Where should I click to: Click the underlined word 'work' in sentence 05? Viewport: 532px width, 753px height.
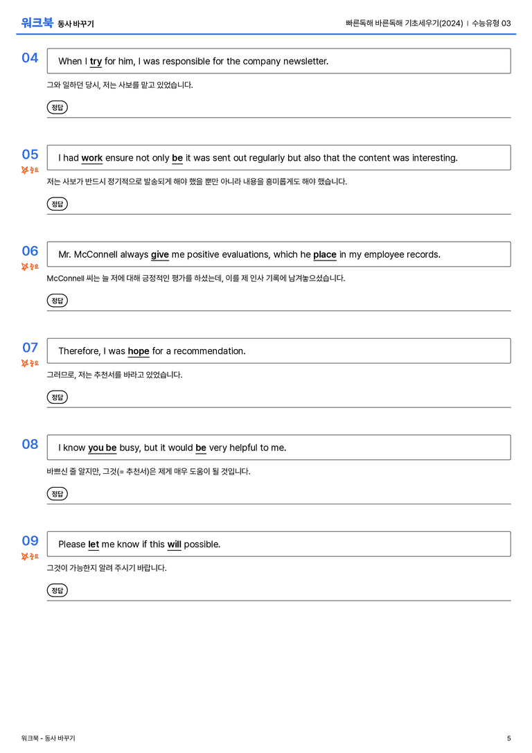tap(91, 158)
